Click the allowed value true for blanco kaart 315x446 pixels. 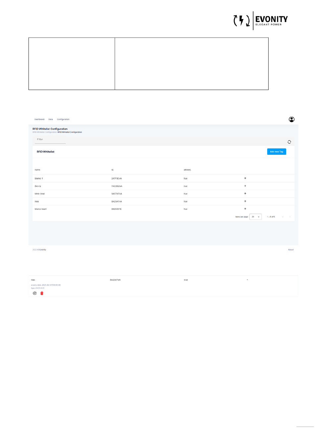click(185, 209)
